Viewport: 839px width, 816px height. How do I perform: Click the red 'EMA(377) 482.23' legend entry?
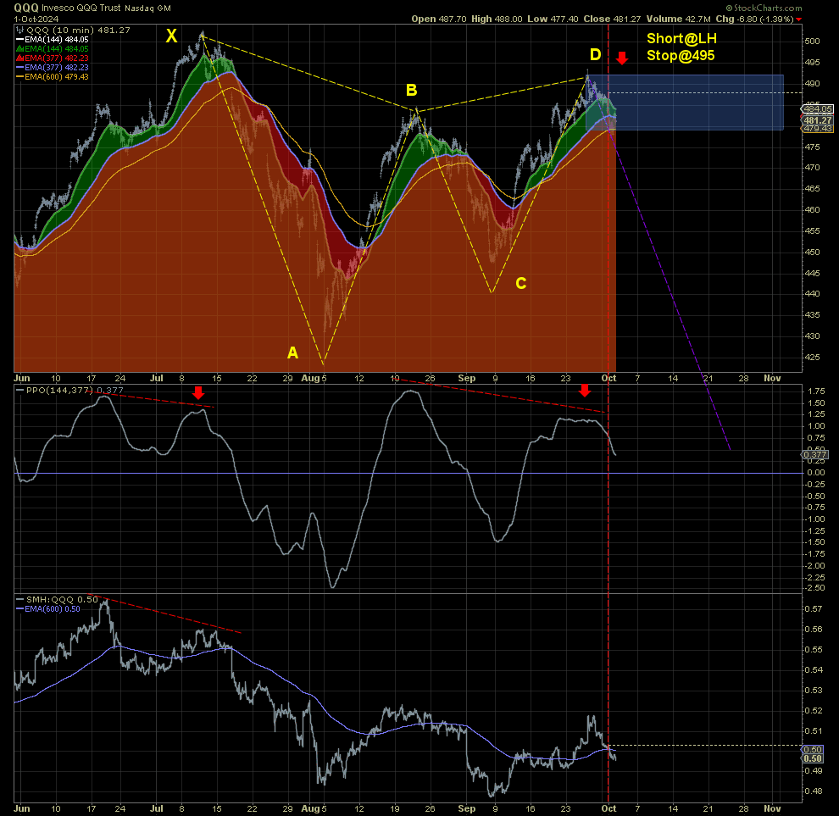[53, 58]
